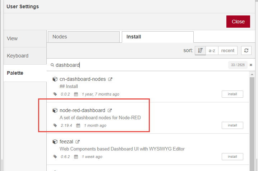
Task: Clear the dashboard search text
Action: [251, 65]
